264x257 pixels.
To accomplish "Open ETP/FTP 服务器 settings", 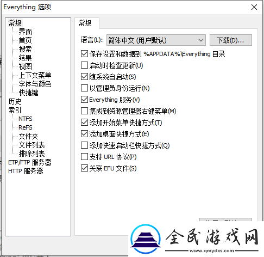I will coord(30,162).
